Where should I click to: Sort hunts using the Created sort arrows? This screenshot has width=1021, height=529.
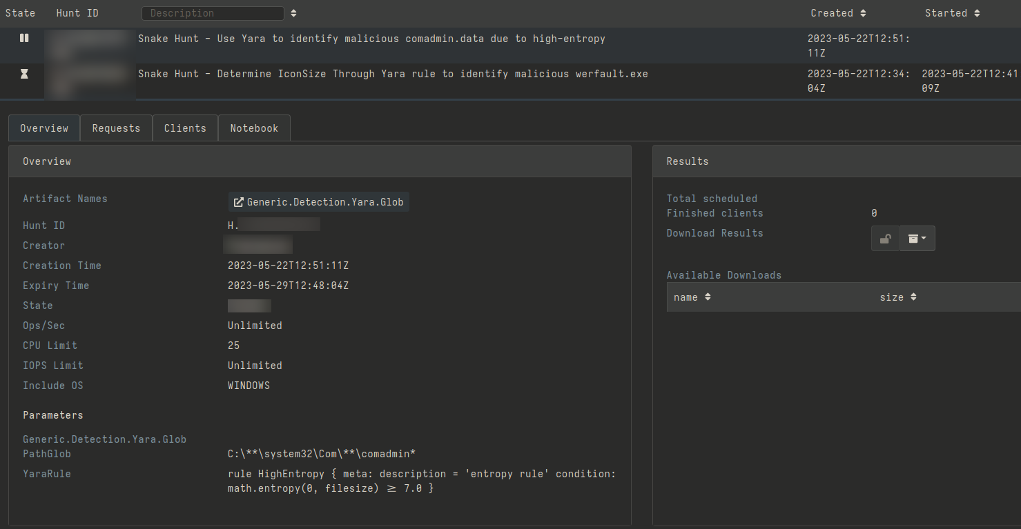(863, 13)
